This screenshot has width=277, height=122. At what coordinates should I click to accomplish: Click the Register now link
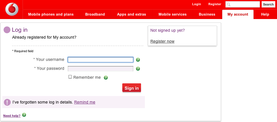pyautogui.click(x=162, y=41)
